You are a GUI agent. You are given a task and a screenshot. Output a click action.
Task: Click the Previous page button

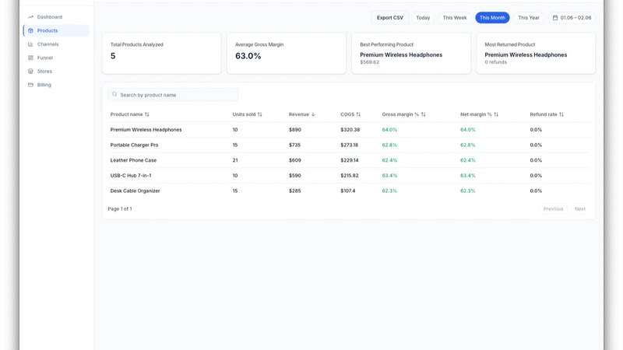(553, 208)
